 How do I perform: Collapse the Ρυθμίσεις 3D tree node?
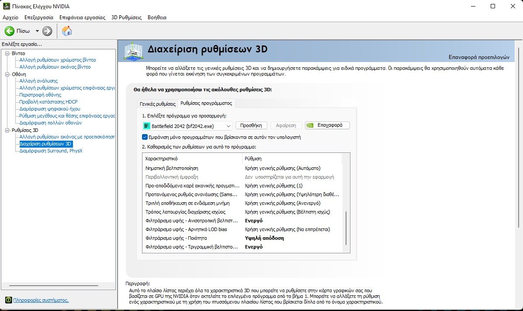(x=7, y=130)
